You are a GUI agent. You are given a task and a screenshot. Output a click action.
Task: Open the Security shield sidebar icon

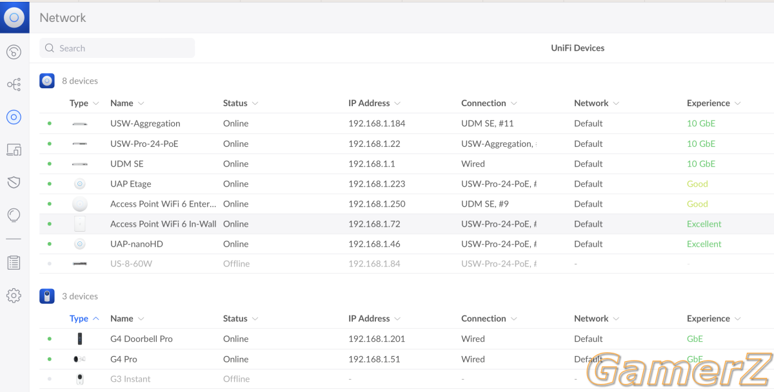click(x=14, y=183)
